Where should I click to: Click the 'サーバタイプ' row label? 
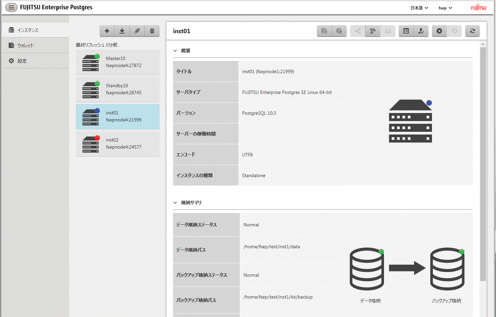[x=188, y=92]
